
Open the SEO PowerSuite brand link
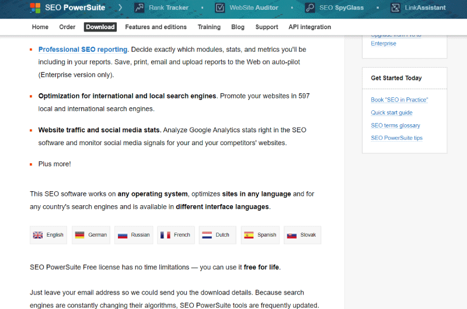point(75,8)
